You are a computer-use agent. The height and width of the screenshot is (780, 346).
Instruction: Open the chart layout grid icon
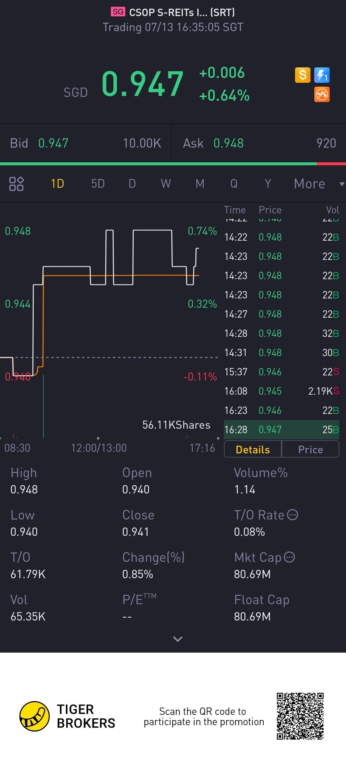point(16,184)
